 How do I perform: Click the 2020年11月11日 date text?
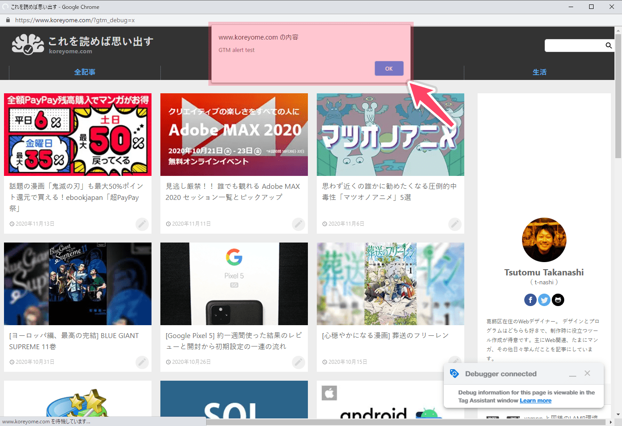coord(191,224)
